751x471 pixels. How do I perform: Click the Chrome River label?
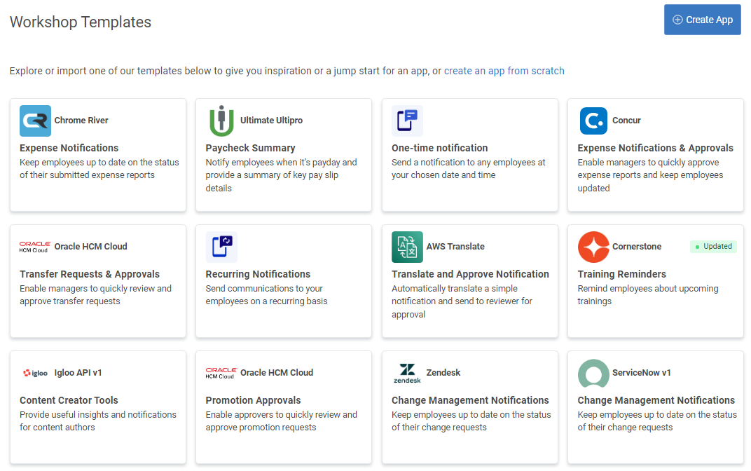coord(81,121)
